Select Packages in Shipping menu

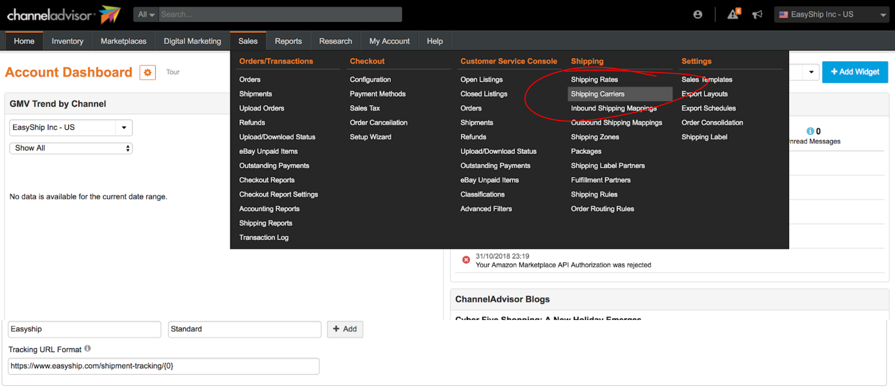pyautogui.click(x=586, y=151)
